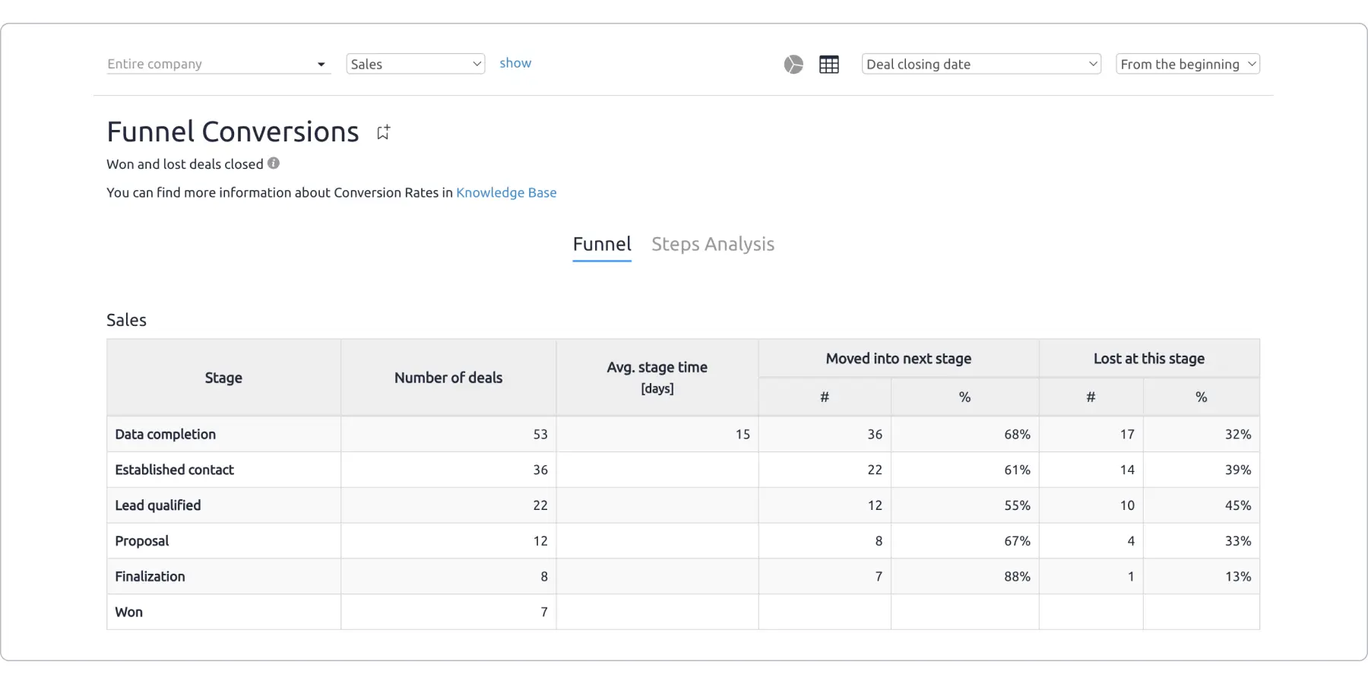Click the 68% conversion cell
This screenshot has height=684, width=1368.
[x=964, y=434]
